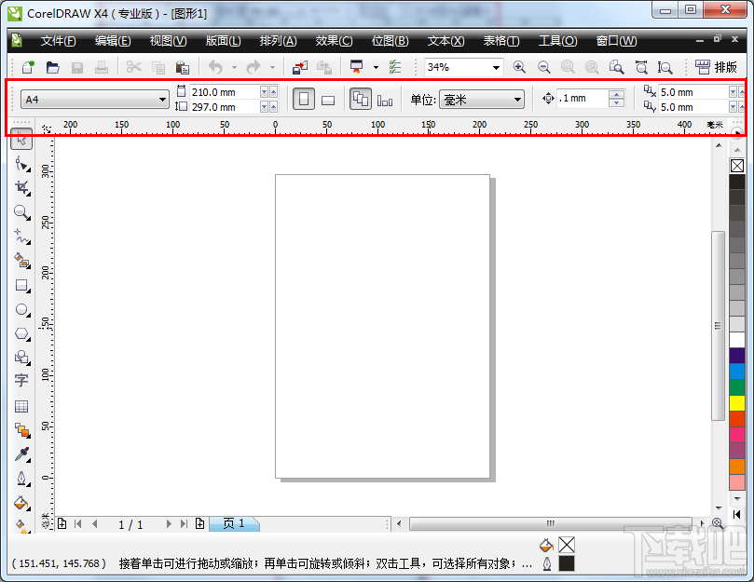754x582 pixels.
Task: Open the 版面(L) menu
Action: coord(224,41)
